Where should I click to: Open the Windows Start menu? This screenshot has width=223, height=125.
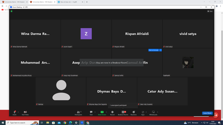(x=3, y=123)
